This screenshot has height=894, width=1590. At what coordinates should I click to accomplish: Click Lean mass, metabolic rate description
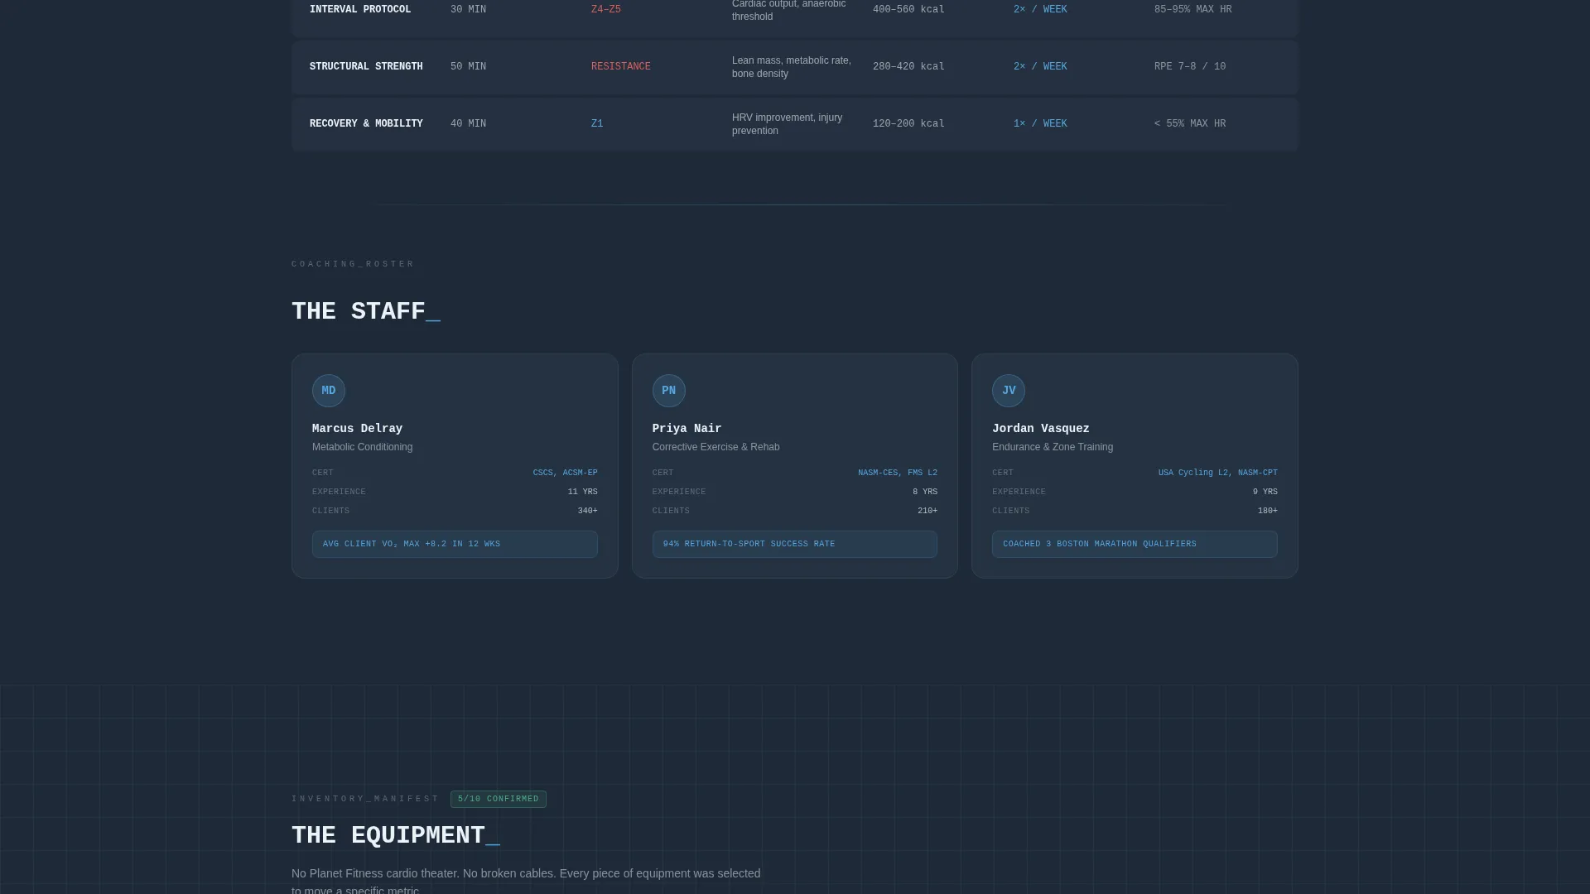792,67
